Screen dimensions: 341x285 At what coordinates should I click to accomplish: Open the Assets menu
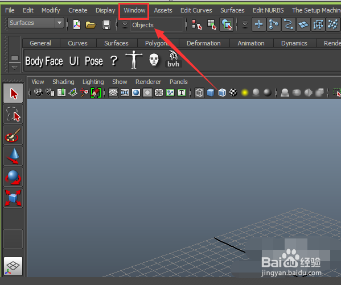[x=163, y=10]
